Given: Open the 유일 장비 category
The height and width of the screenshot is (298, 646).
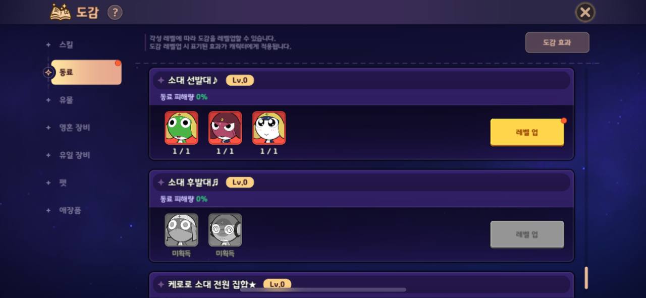Looking at the screenshot, I should [x=74, y=155].
